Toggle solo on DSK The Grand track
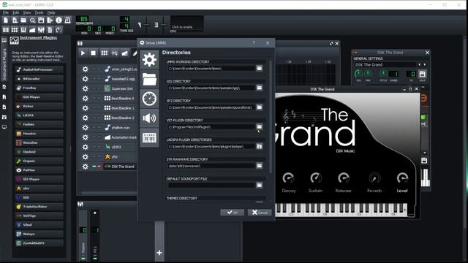Viewport: 468px width, 263px height. 99,167
